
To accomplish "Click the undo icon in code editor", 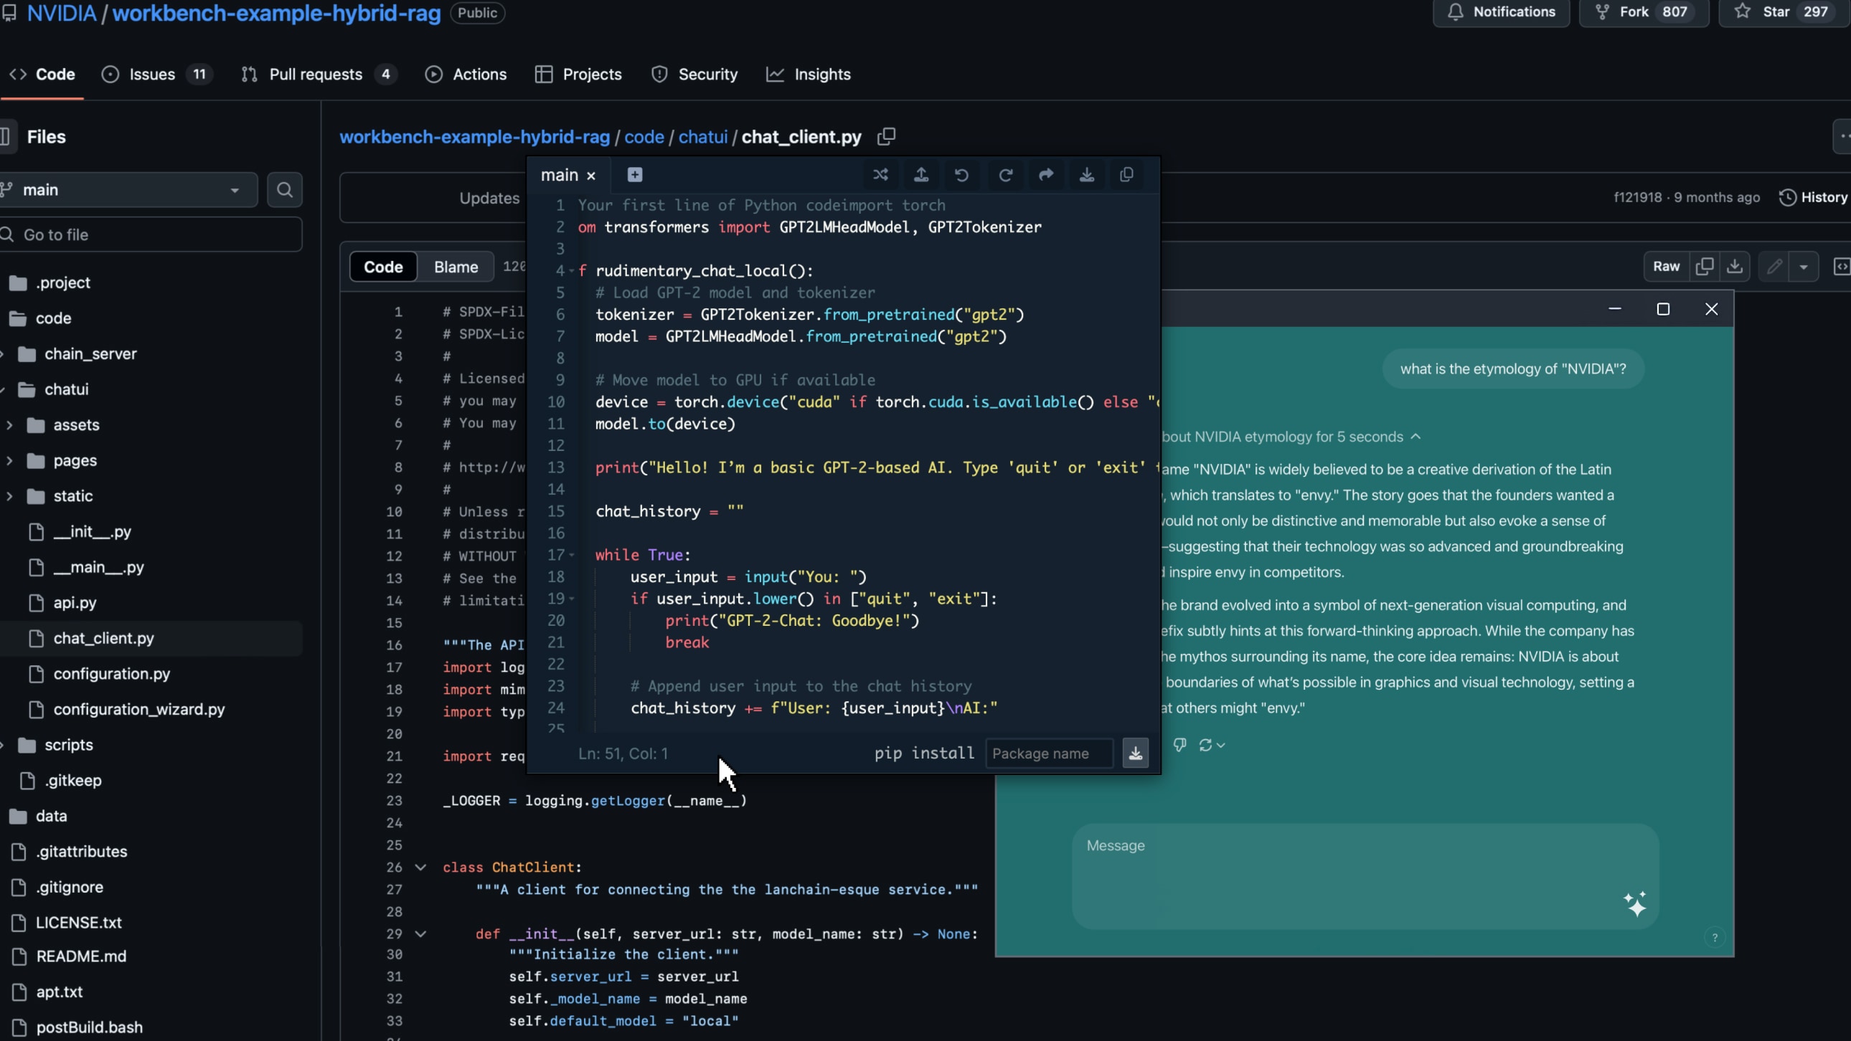I will tap(961, 174).
